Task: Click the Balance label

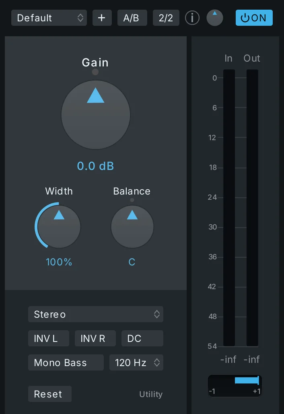Action: click(132, 191)
